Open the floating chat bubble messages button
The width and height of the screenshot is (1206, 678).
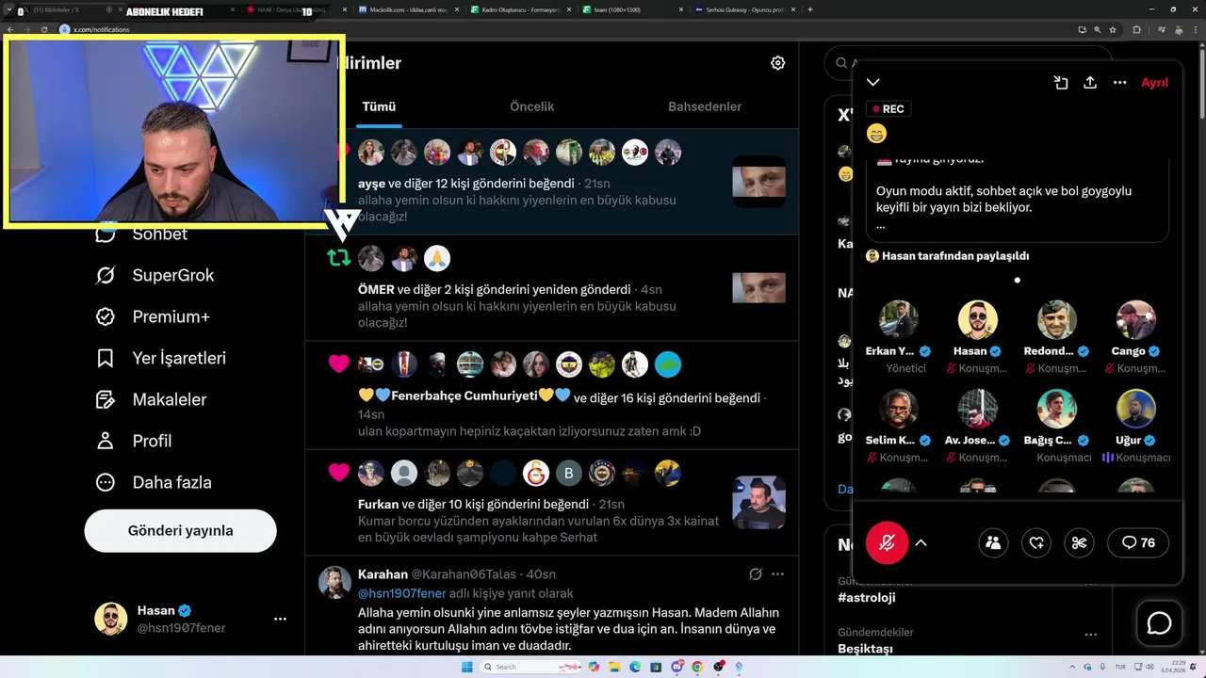1159,623
